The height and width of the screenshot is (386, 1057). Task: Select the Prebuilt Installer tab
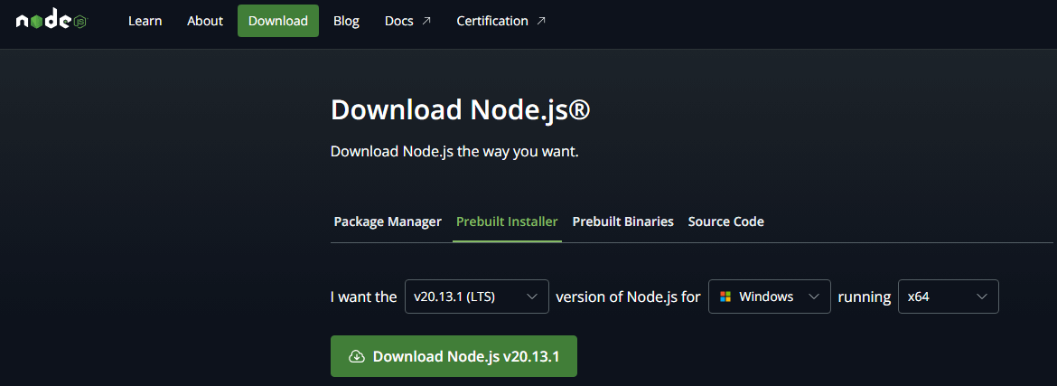507,221
